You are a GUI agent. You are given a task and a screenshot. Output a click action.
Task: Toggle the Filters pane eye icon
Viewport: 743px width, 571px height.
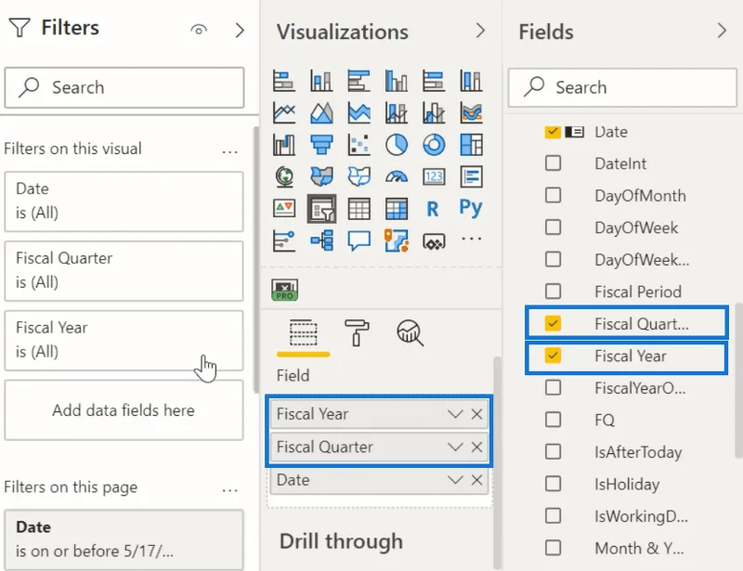(199, 30)
